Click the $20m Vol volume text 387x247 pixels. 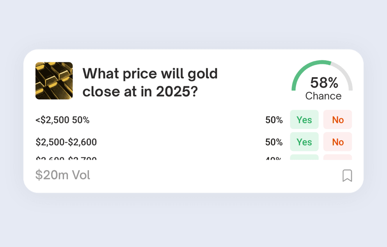(x=62, y=175)
